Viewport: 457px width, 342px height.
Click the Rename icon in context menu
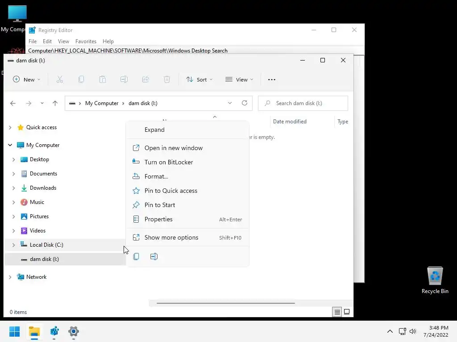pos(154,256)
